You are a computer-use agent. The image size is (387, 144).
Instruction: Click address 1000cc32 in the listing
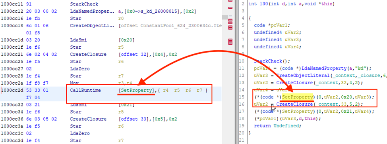coord(12,105)
